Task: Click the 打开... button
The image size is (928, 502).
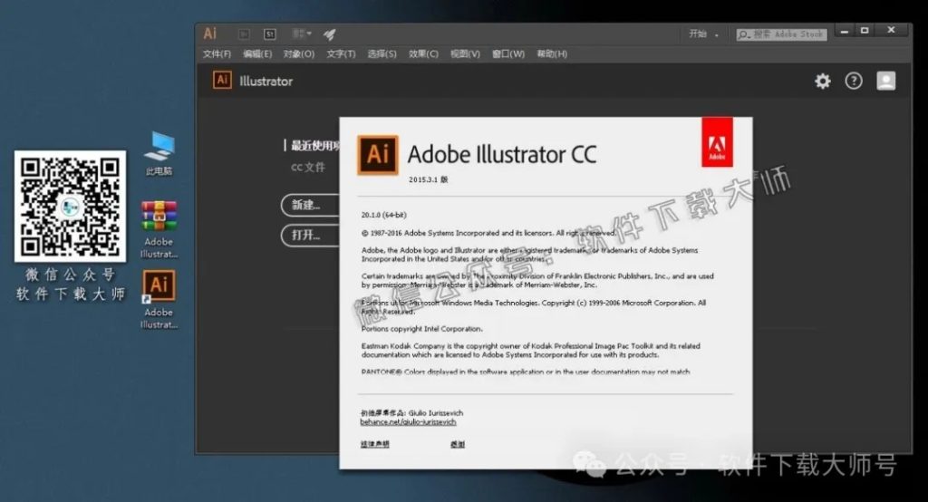Action: (x=311, y=235)
